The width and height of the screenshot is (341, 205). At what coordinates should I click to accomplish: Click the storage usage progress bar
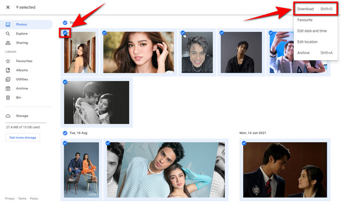[26, 123]
